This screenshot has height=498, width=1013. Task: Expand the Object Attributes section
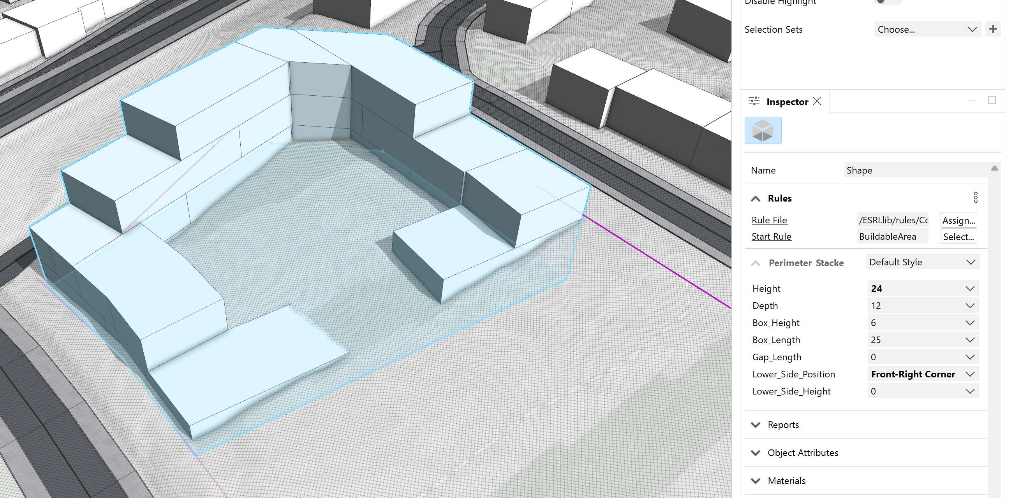click(756, 452)
